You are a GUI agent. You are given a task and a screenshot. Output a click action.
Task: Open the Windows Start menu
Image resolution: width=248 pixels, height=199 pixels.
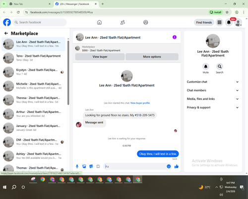click(x=4, y=187)
